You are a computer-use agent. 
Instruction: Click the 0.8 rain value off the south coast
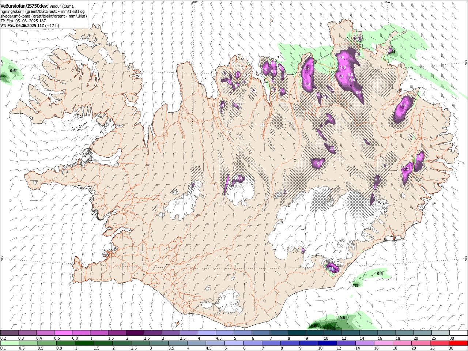pos(342,318)
